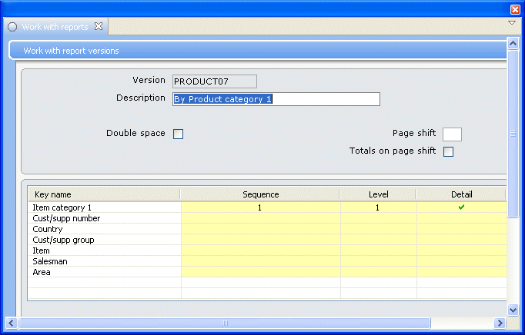Viewport: 525px width, 335px height.
Task: Sort by the Key name column header
Action: (x=104, y=194)
